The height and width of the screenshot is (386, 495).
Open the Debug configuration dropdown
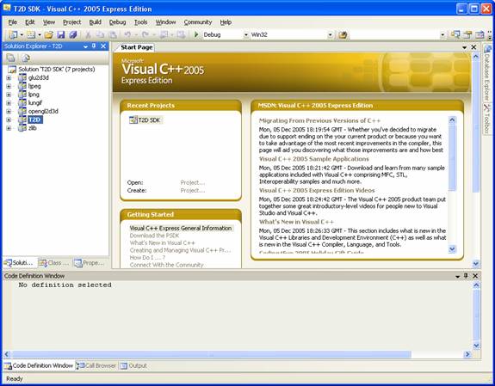(246, 35)
